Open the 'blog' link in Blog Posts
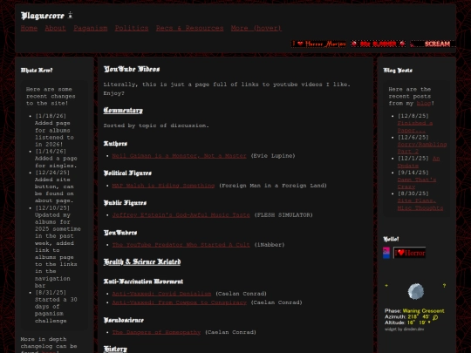 coord(424,103)
